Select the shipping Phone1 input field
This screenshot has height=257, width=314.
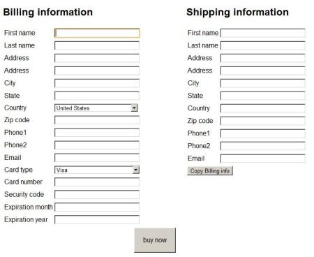click(x=263, y=133)
